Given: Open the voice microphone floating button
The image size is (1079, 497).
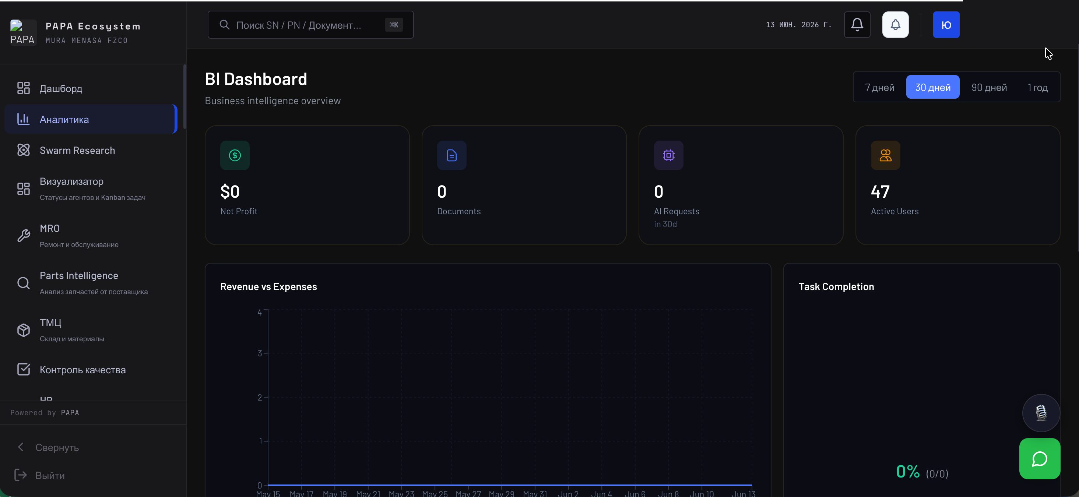Looking at the screenshot, I should (1041, 413).
